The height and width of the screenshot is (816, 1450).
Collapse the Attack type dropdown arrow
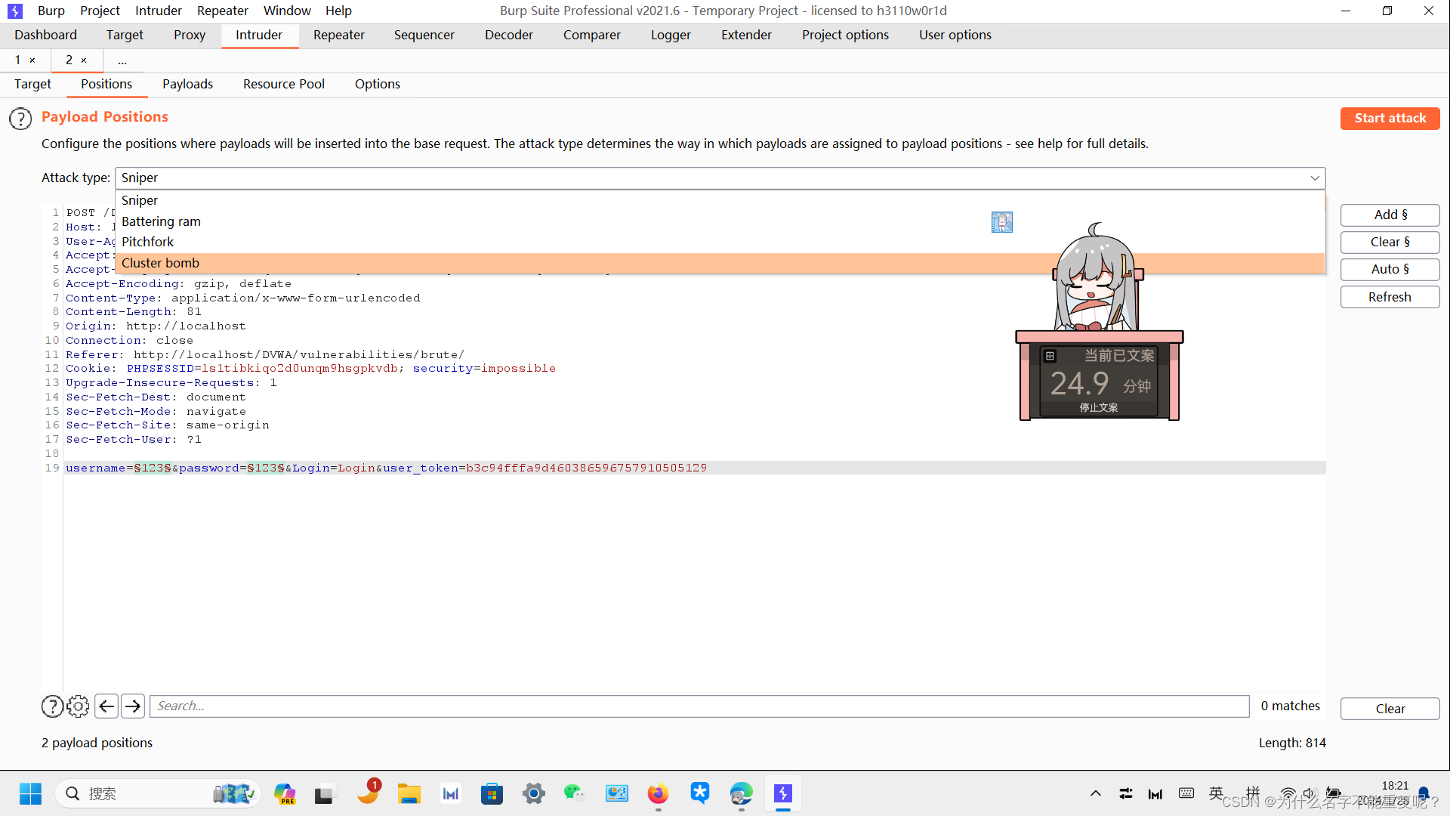click(1314, 178)
